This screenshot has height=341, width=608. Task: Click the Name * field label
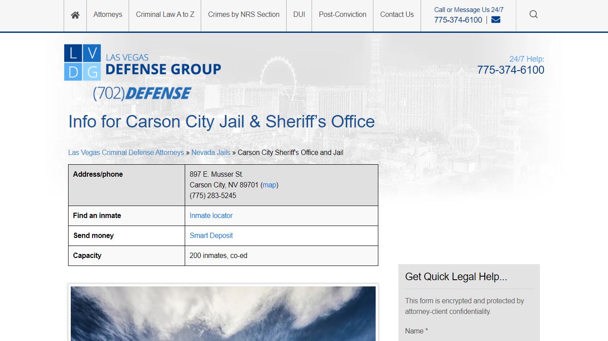416,331
